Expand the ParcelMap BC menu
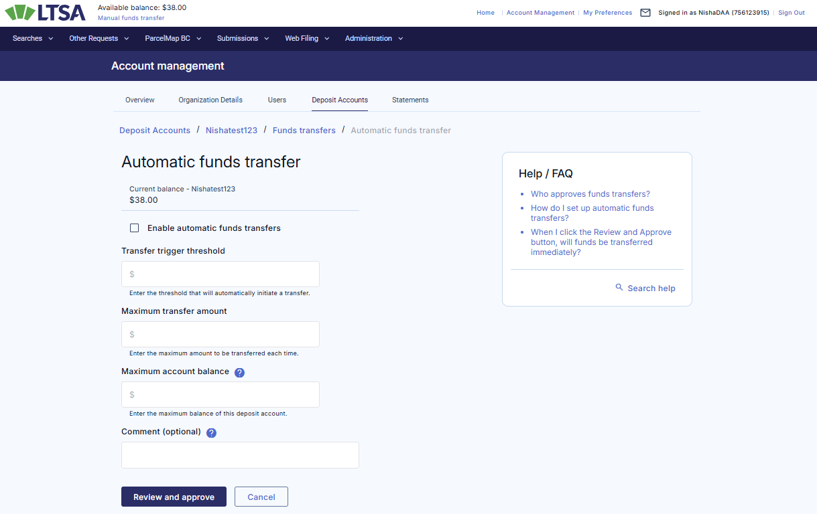Image resolution: width=817 pixels, height=514 pixels. 173,39
